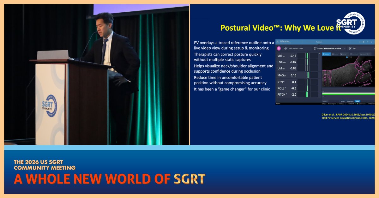The height and width of the screenshot is (198, 379).
Task: Click the Field Status entry in status bar
Action: tap(342, 104)
